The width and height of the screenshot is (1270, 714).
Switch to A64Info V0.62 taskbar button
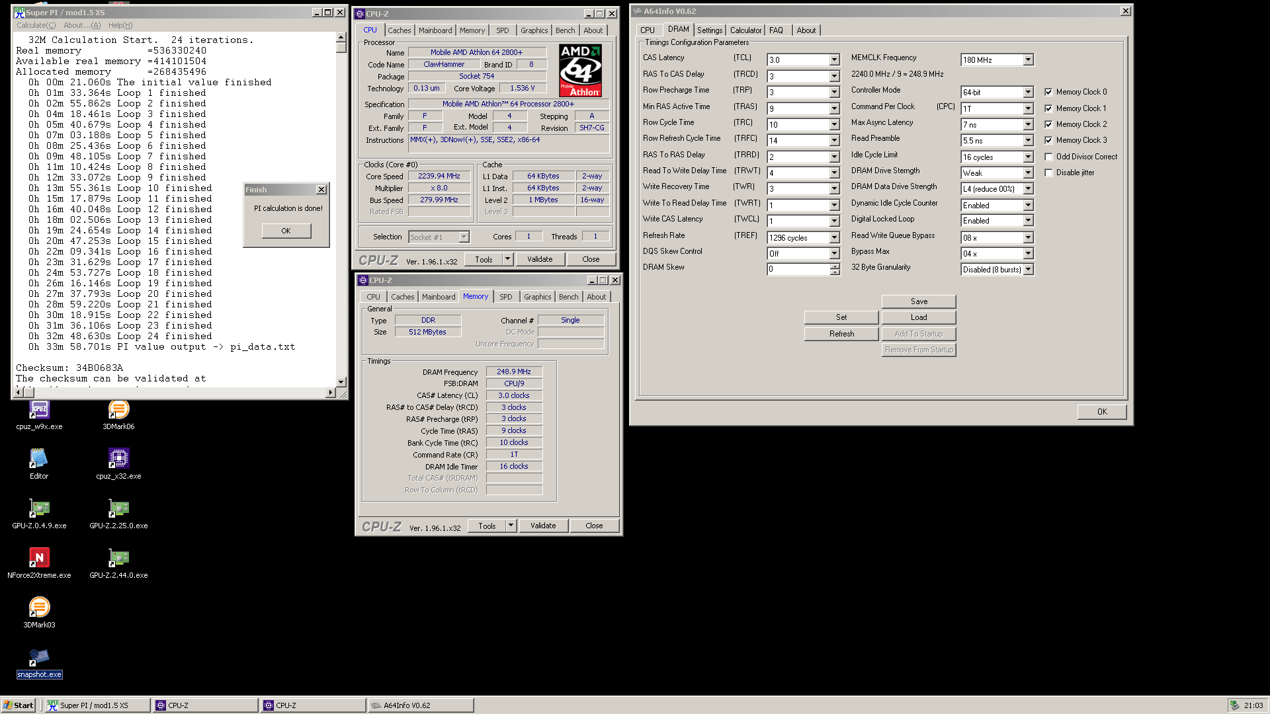[x=420, y=705]
